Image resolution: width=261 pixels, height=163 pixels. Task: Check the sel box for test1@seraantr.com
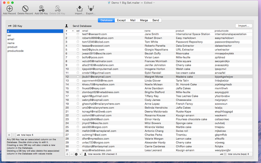(78, 34)
